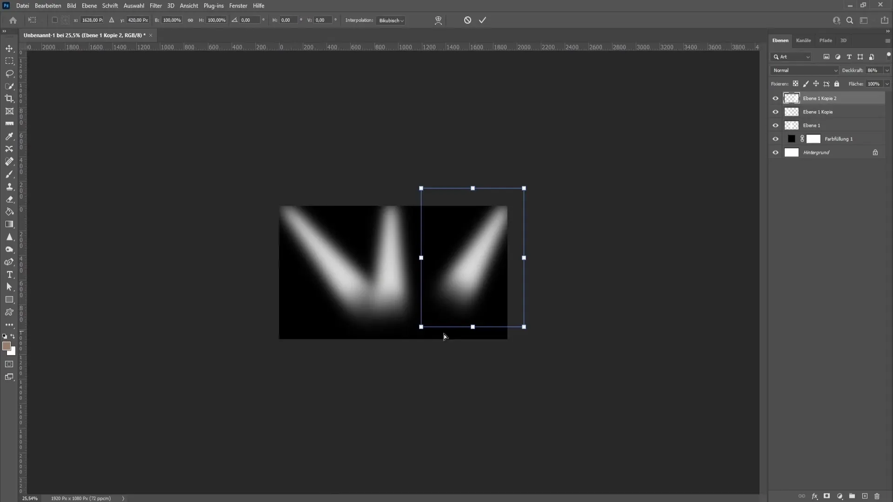
Task: Select the Lasso tool
Action: pos(9,73)
